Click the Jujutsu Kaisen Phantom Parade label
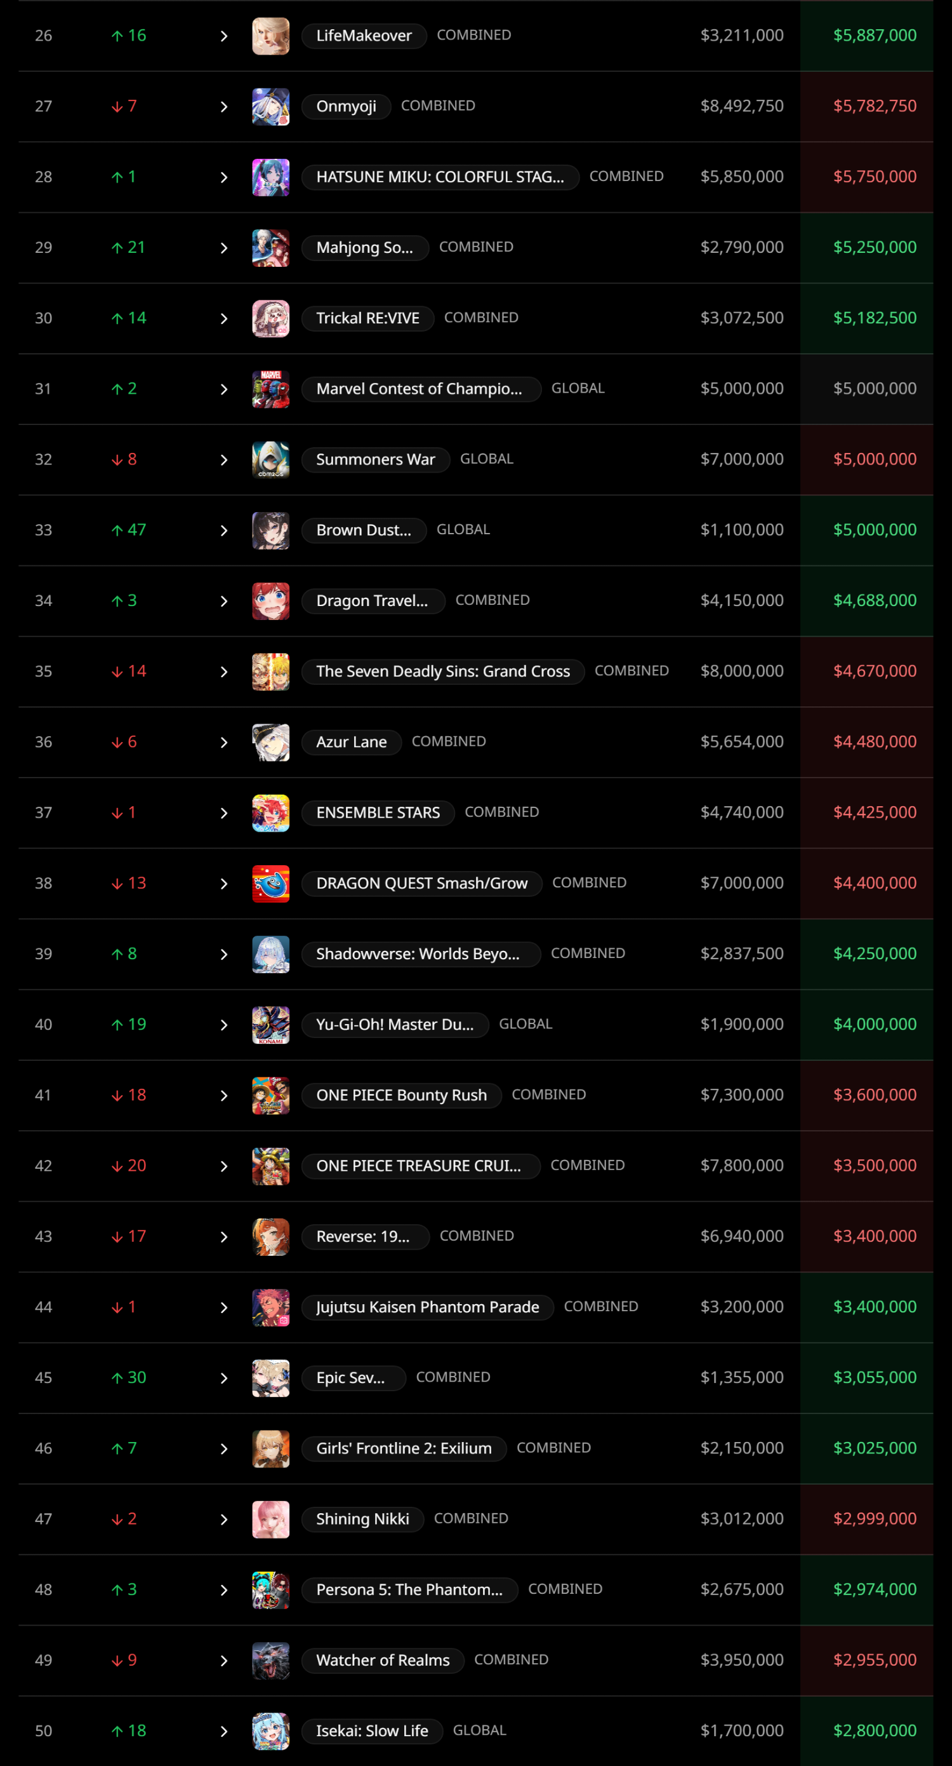 427,1307
